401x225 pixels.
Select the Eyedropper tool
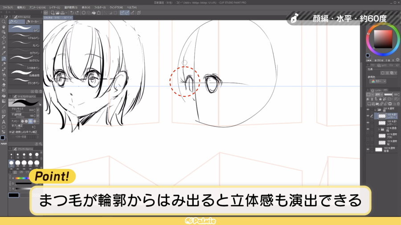4,53
